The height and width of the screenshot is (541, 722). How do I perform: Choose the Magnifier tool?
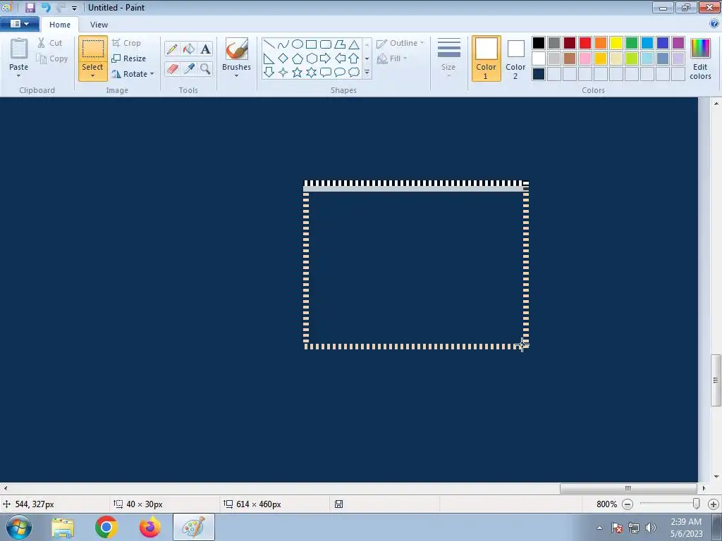point(205,68)
